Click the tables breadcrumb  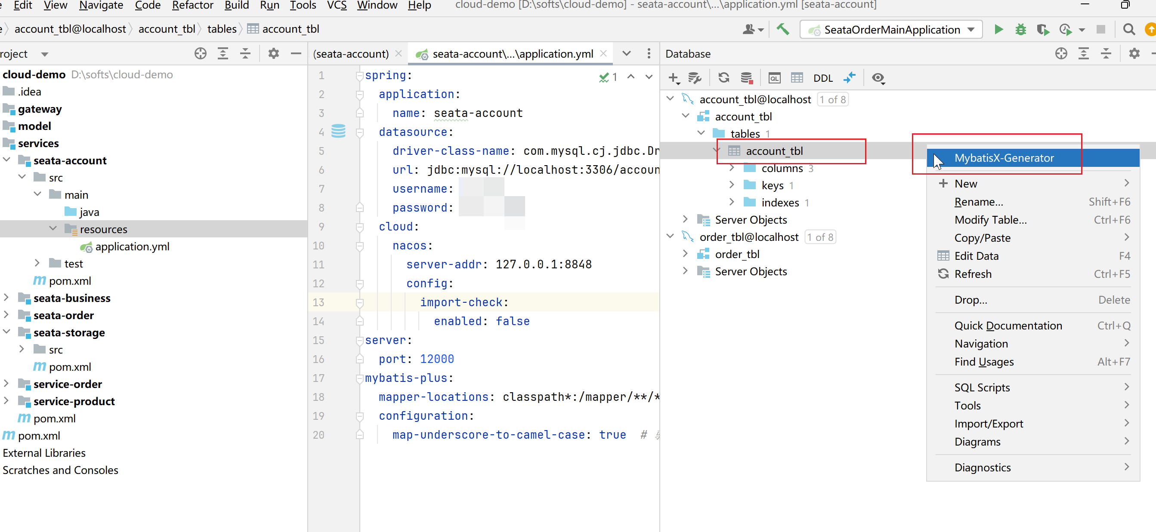pyautogui.click(x=222, y=29)
